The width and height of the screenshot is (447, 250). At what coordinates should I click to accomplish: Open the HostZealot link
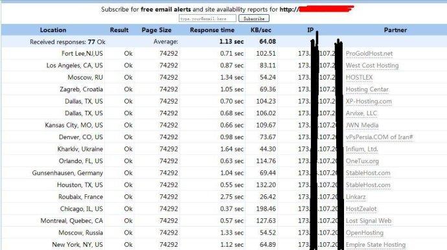point(361,209)
